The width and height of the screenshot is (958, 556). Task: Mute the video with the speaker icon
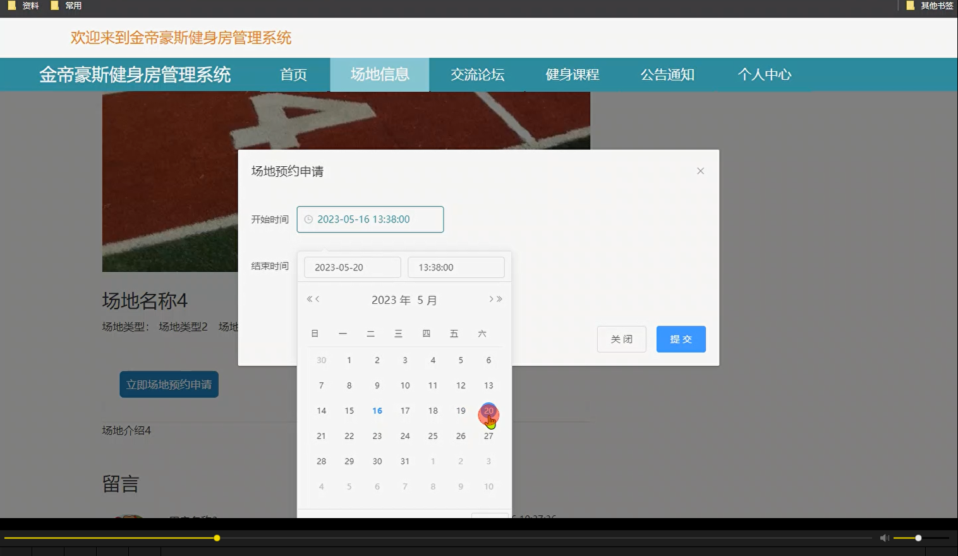(x=884, y=538)
